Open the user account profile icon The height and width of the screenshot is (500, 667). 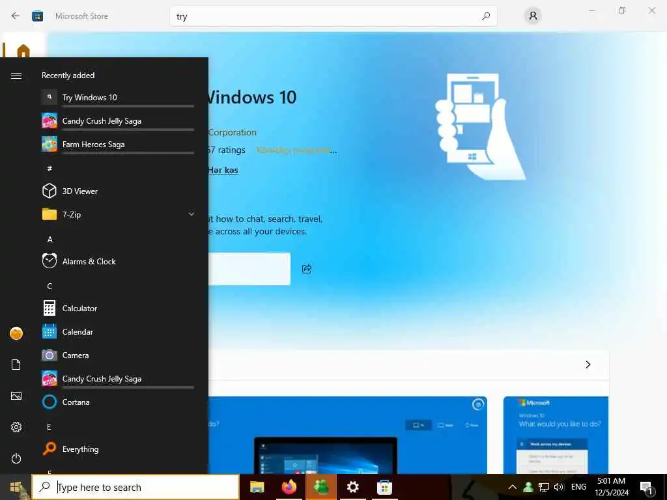point(533,16)
